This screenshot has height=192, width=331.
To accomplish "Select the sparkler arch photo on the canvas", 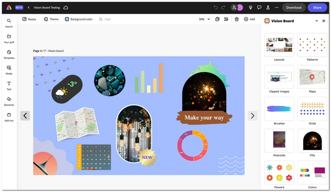I will pyautogui.click(x=204, y=92).
